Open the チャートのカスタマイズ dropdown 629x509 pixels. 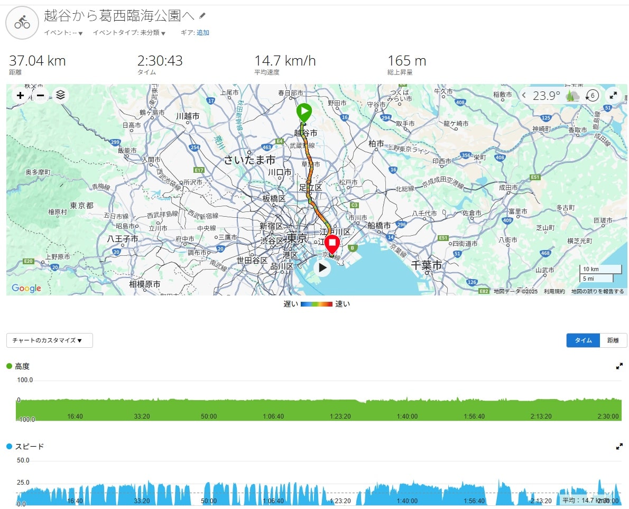(50, 340)
